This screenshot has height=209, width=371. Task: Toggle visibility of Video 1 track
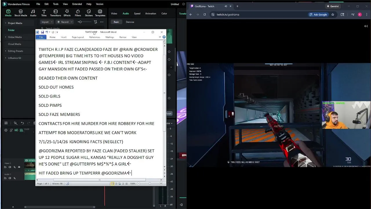19,167
